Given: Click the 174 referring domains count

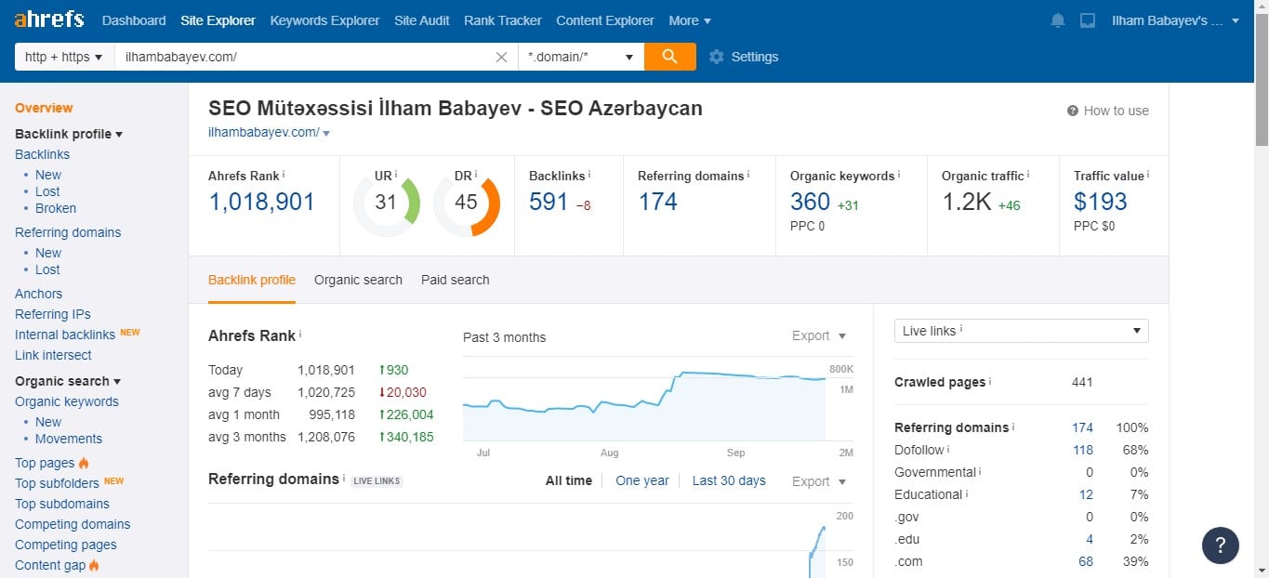Looking at the screenshot, I should [x=657, y=202].
